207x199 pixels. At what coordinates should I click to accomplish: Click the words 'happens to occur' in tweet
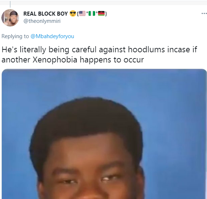pos(112,60)
